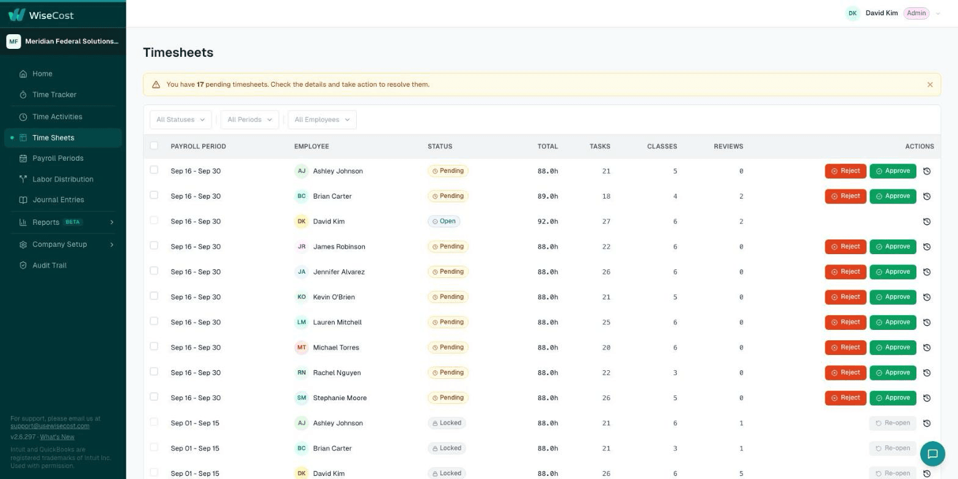The width and height of the screenshot is (958, 479).
Task: Open history for Ashley Johnson Sep 16 timesheet
Action: pyautogui.click(x=927, y=171)
